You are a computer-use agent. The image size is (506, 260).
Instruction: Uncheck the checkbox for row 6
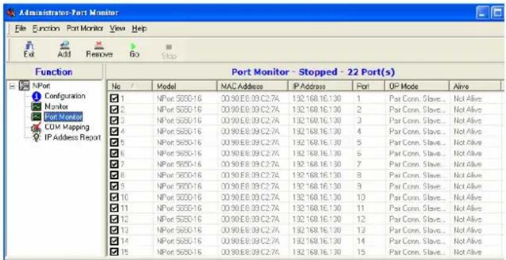[x=114, y=154]
